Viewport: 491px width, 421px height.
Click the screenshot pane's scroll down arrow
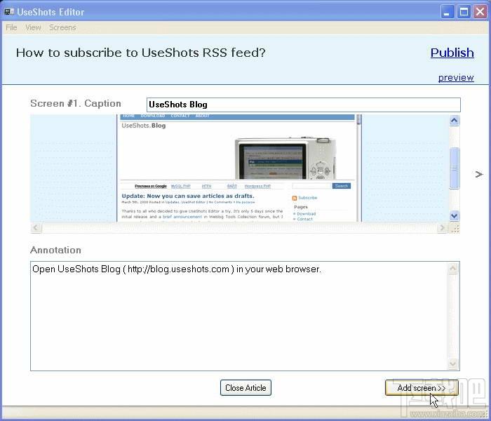455,215
